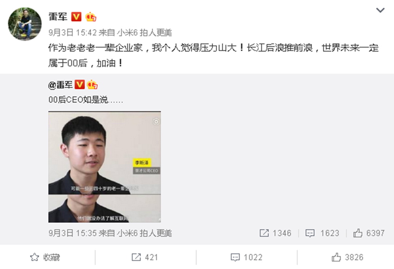The height and width of the screenshot is (269, 394).
Task: Like the original post with 6397 likes
Action: pos(369,233)
